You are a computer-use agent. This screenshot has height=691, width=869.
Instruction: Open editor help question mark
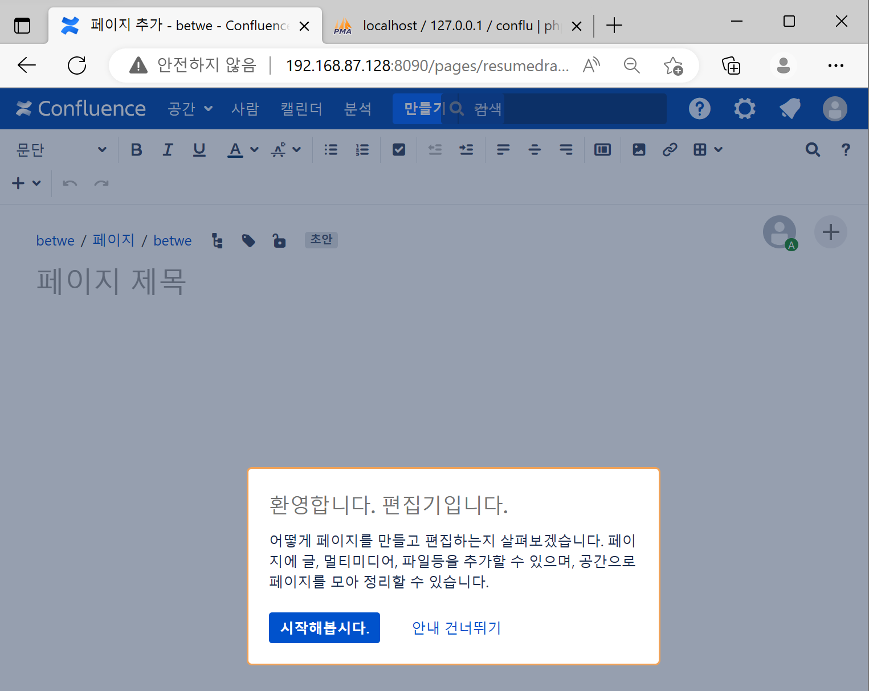click(x=846, y=150)
